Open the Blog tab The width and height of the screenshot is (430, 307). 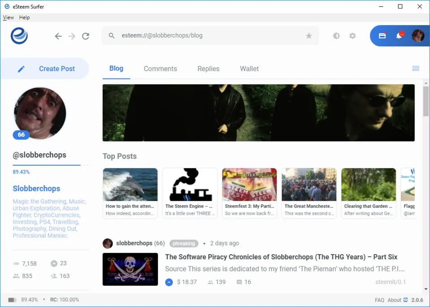[x=116, y=68]
